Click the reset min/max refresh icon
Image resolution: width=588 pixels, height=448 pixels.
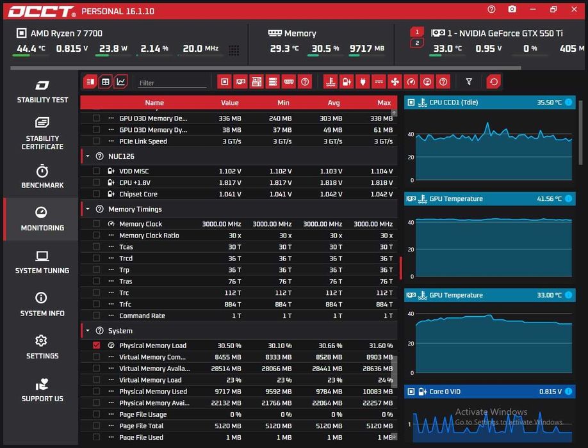point(493,82)
